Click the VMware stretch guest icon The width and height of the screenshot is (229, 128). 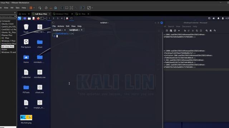[89, 8]
